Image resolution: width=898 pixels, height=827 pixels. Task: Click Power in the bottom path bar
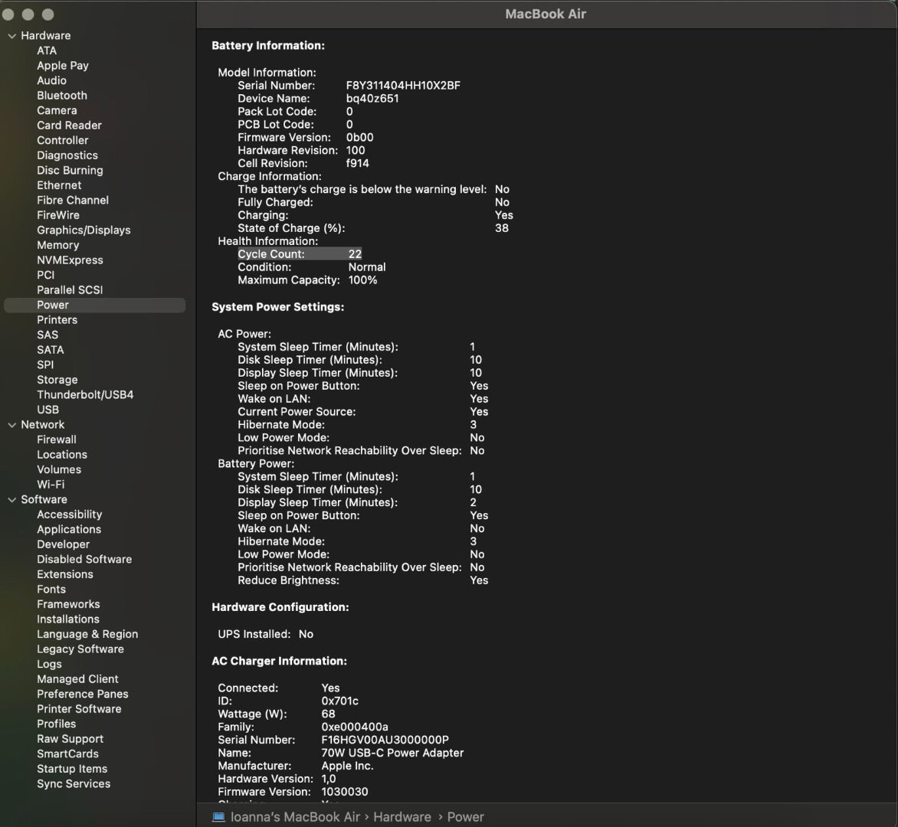[465, 817]
